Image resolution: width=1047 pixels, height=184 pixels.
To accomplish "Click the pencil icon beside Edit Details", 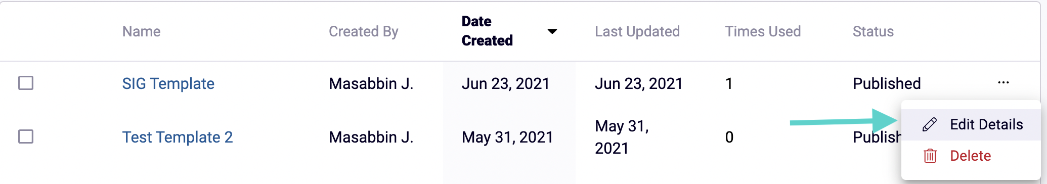I will tap(929, 124).
